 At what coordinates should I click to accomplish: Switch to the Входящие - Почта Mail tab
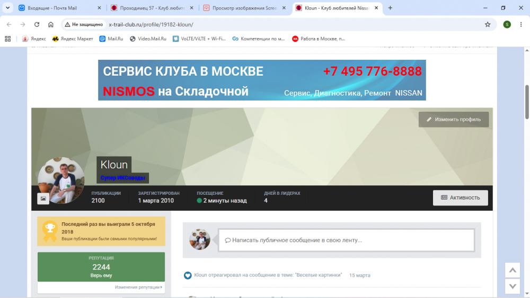pyautogui.click(x=60, y=8)
